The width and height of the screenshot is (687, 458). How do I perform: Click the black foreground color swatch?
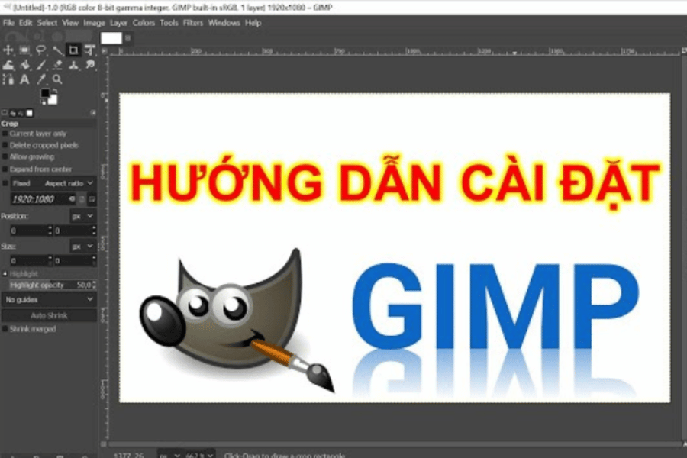pyautogui.click(x=45, y=94)
